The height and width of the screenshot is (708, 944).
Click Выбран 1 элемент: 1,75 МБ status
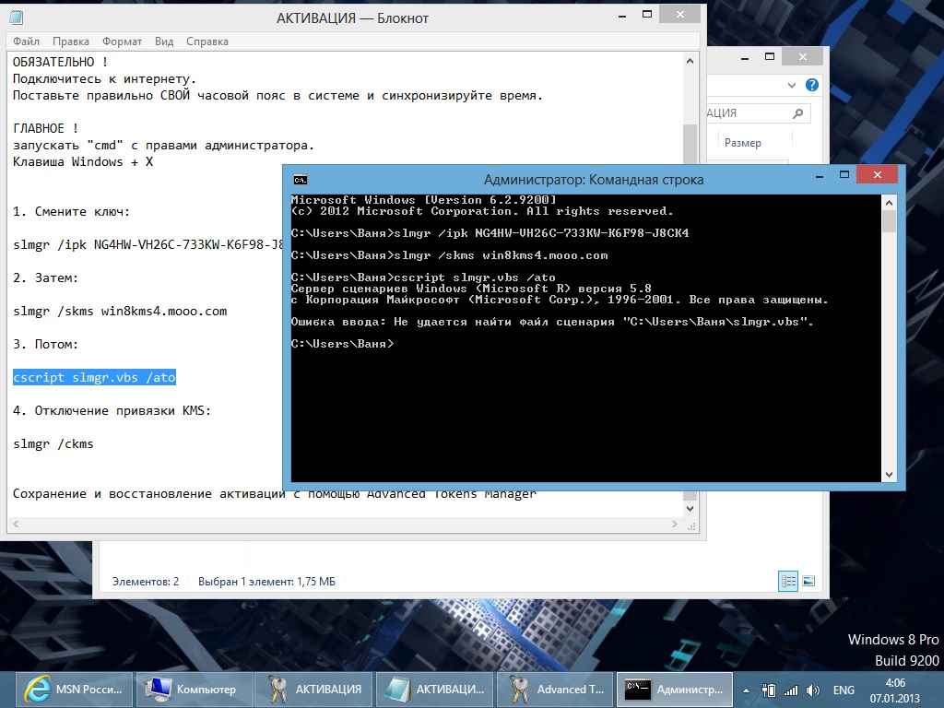(x=266, y=582)
